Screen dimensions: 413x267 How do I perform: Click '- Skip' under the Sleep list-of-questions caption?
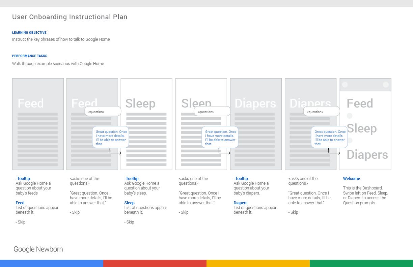[x=129, y=222]
